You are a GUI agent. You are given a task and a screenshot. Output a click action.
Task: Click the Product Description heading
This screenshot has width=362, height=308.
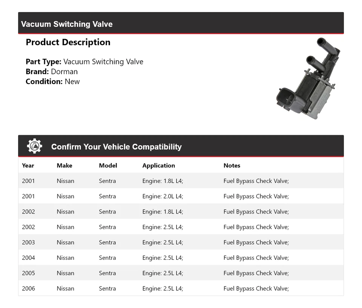pyautogui.click(x=68, y=42)
